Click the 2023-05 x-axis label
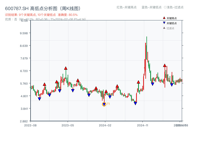Image resolution: width=202 pixels, height=151 pixels. 68,125
